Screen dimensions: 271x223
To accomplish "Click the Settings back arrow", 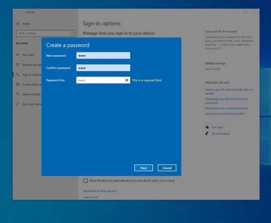I will [x=18, y=12].
